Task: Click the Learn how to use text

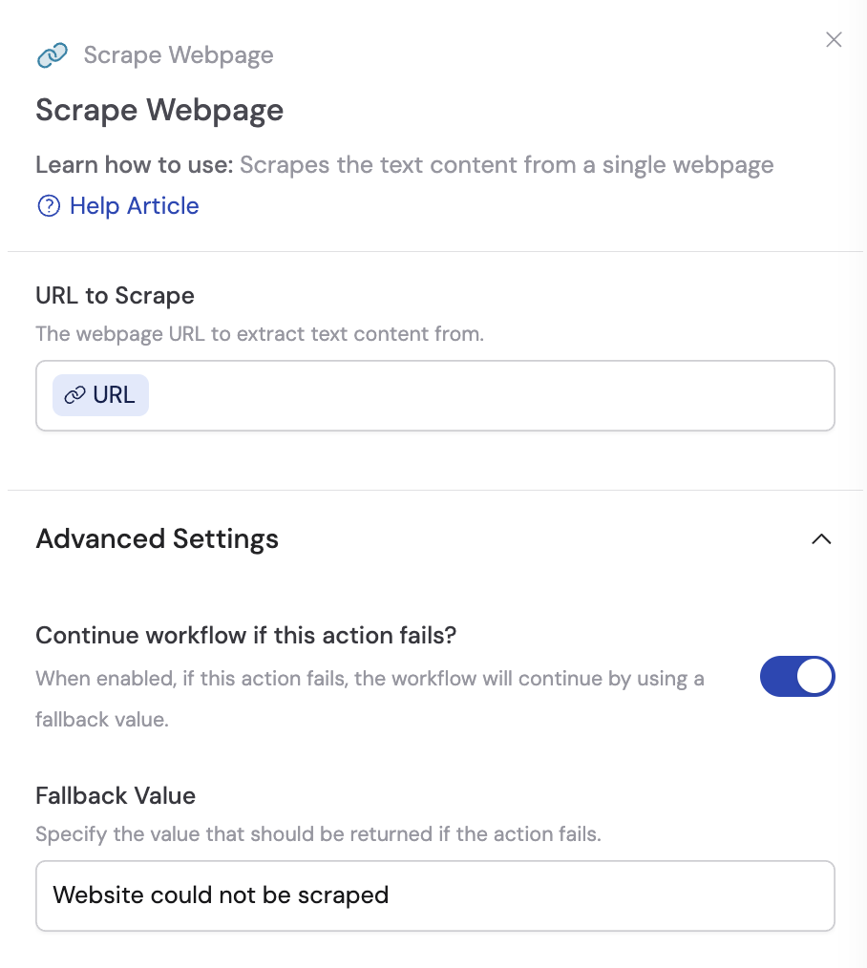Action: coord(134,164)
